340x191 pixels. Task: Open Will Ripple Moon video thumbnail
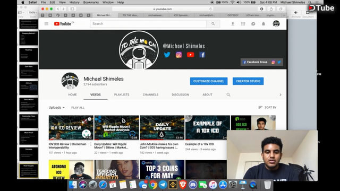tap(117, 127)
